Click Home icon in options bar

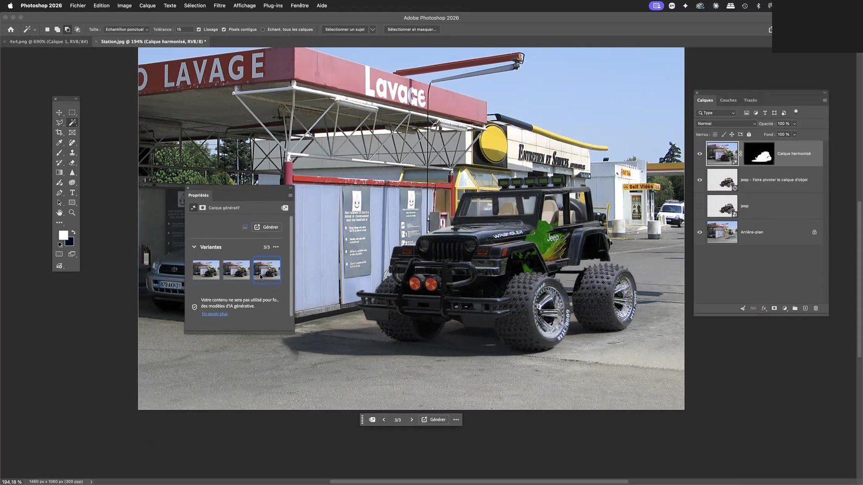click(11, 30)
